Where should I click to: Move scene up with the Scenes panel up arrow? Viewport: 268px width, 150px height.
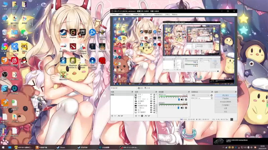tap(119, 116)
